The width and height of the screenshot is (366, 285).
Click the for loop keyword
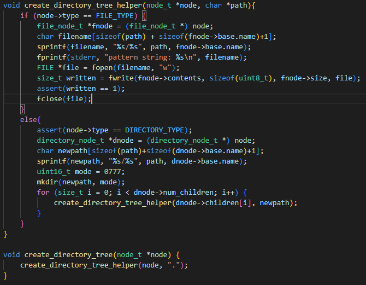43,192
